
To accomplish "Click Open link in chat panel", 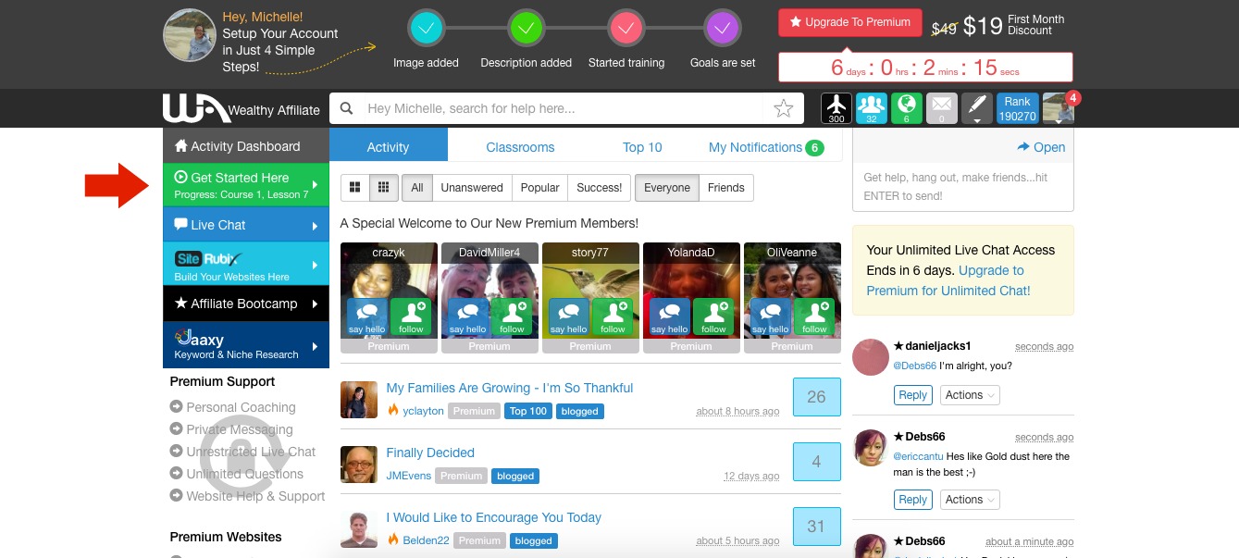I will 1041,147.
